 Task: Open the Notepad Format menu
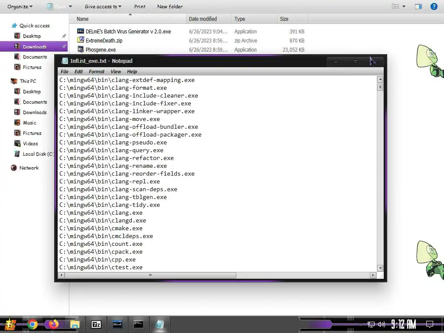pyautogui.click(x=97, y=72)
